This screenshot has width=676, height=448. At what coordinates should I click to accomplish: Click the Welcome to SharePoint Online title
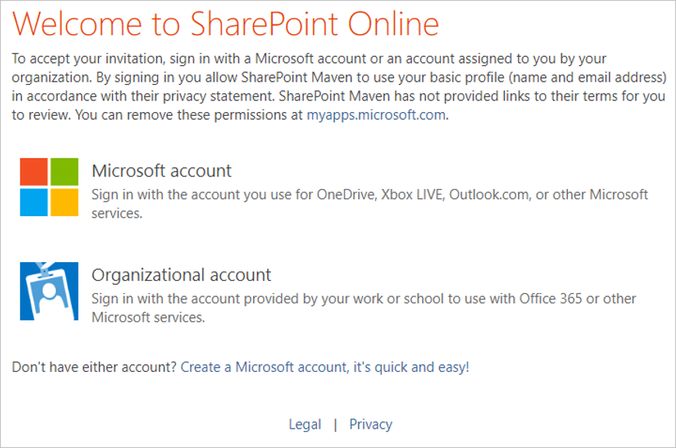226,23
